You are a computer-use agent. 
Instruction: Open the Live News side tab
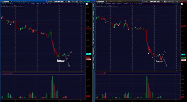coord(93,66)
